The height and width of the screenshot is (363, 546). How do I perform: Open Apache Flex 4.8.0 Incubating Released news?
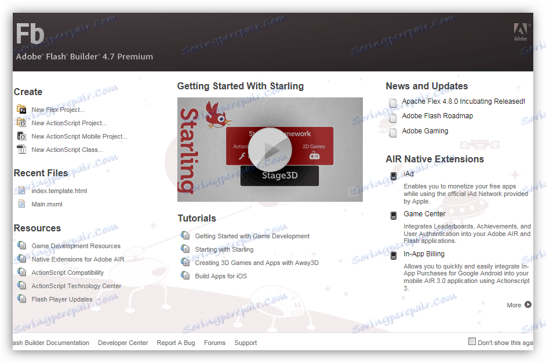(464, 101)
